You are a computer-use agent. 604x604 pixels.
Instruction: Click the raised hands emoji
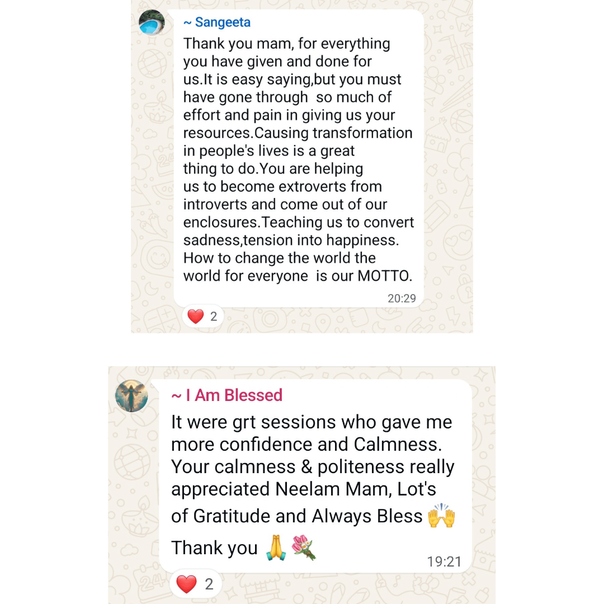(x=441, y=516)
